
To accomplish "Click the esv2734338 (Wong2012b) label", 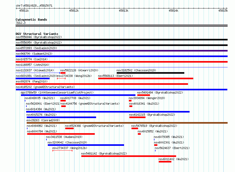I will coord(74,76).
